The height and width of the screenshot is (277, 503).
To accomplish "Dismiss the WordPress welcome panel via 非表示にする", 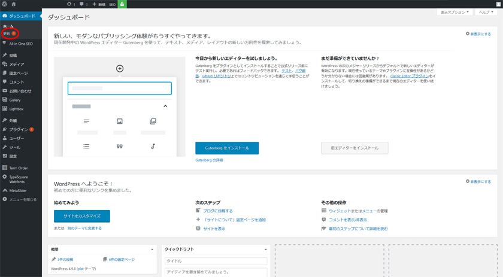I will point(478,181).
